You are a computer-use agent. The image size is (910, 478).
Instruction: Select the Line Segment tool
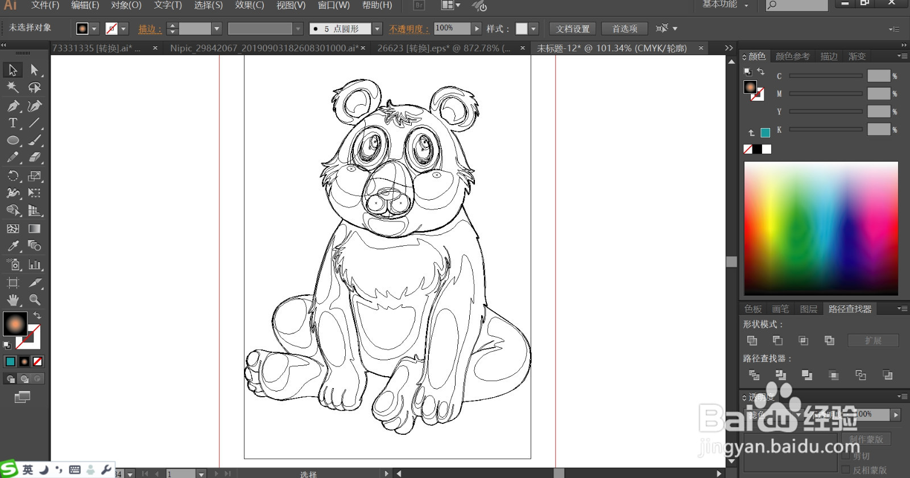(34, 123)
